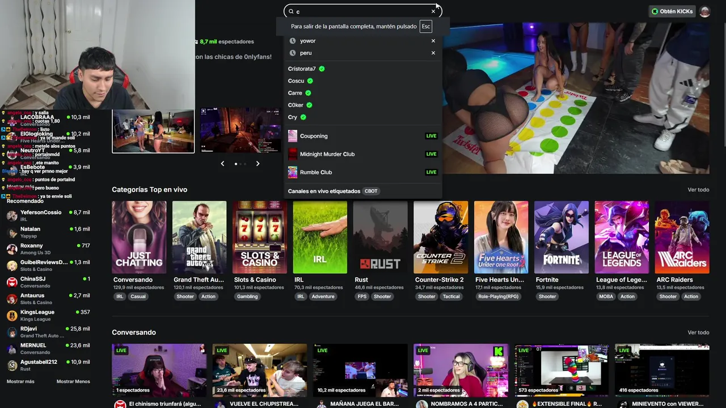
Task: Open the ARC Raiders category card
Action: point(682,237)
